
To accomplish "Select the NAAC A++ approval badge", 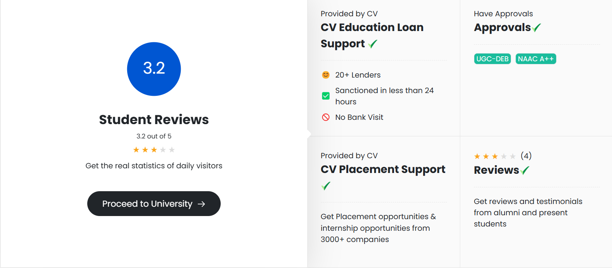I will 536,59.
